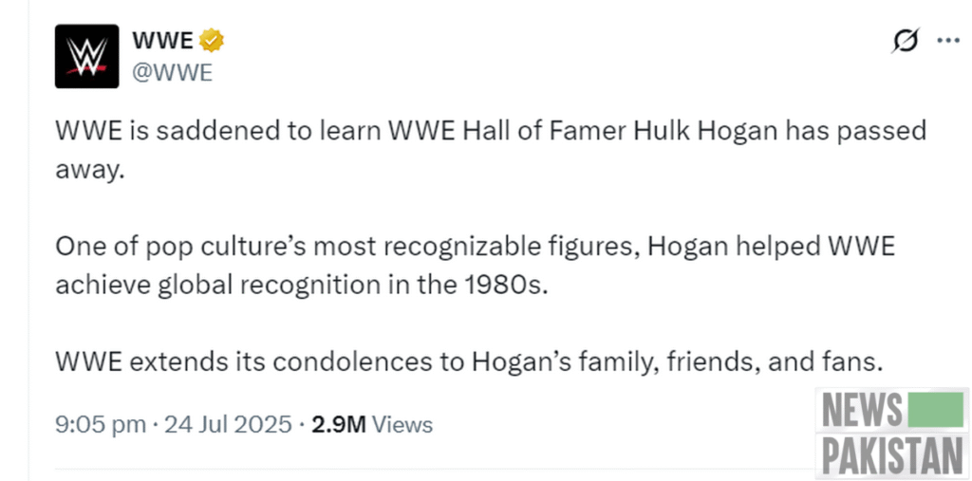Open the Grok explain icon
The image size is (972, 481).
[x=906, y=41]
